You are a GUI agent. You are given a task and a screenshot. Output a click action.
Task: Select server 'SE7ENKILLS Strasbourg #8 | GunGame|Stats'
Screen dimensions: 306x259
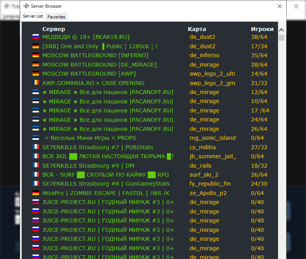(106, 184)
